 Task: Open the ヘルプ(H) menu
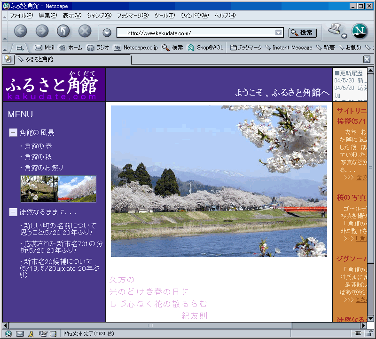pyautogui.click(x=225, y=16)
